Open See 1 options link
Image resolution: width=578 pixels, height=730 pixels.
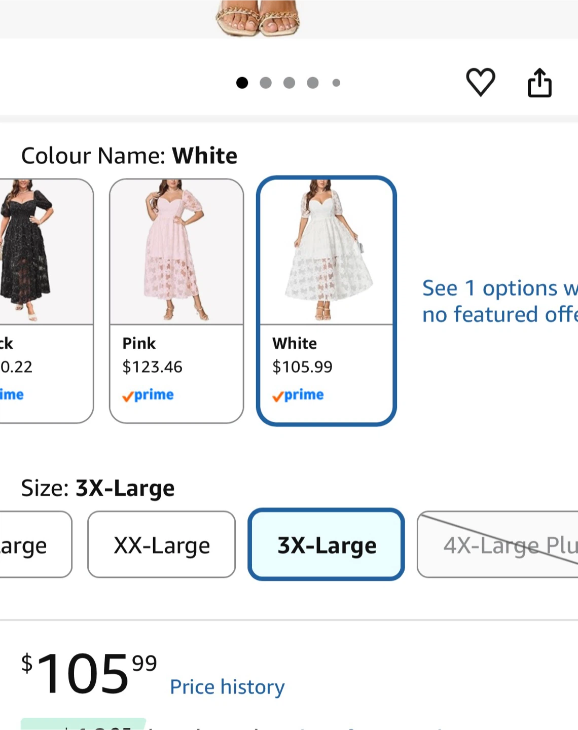coord(500,301)
